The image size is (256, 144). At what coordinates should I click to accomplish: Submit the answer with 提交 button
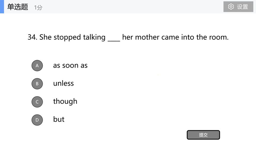(x=203, y=135)
